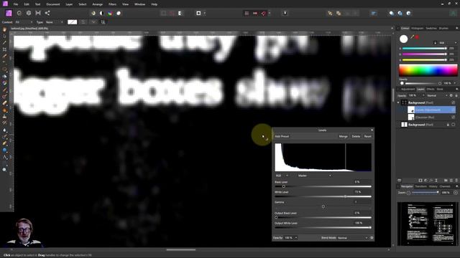Select the Photo Persona icon
The width and height of the screenshot is (460, 258).
coord(9,13)
